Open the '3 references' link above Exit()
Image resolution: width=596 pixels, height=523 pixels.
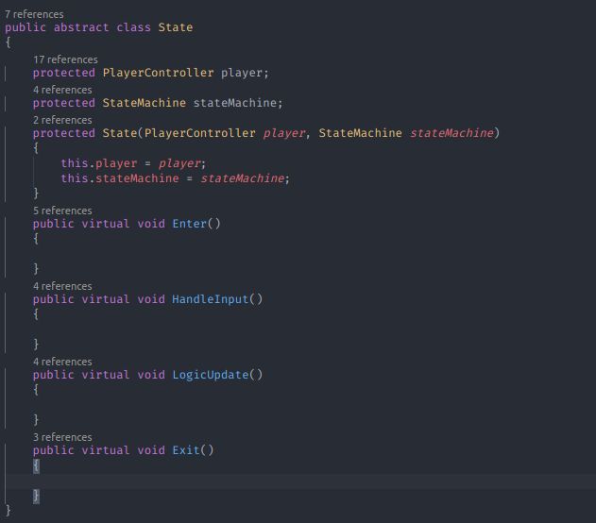[62, 437]
